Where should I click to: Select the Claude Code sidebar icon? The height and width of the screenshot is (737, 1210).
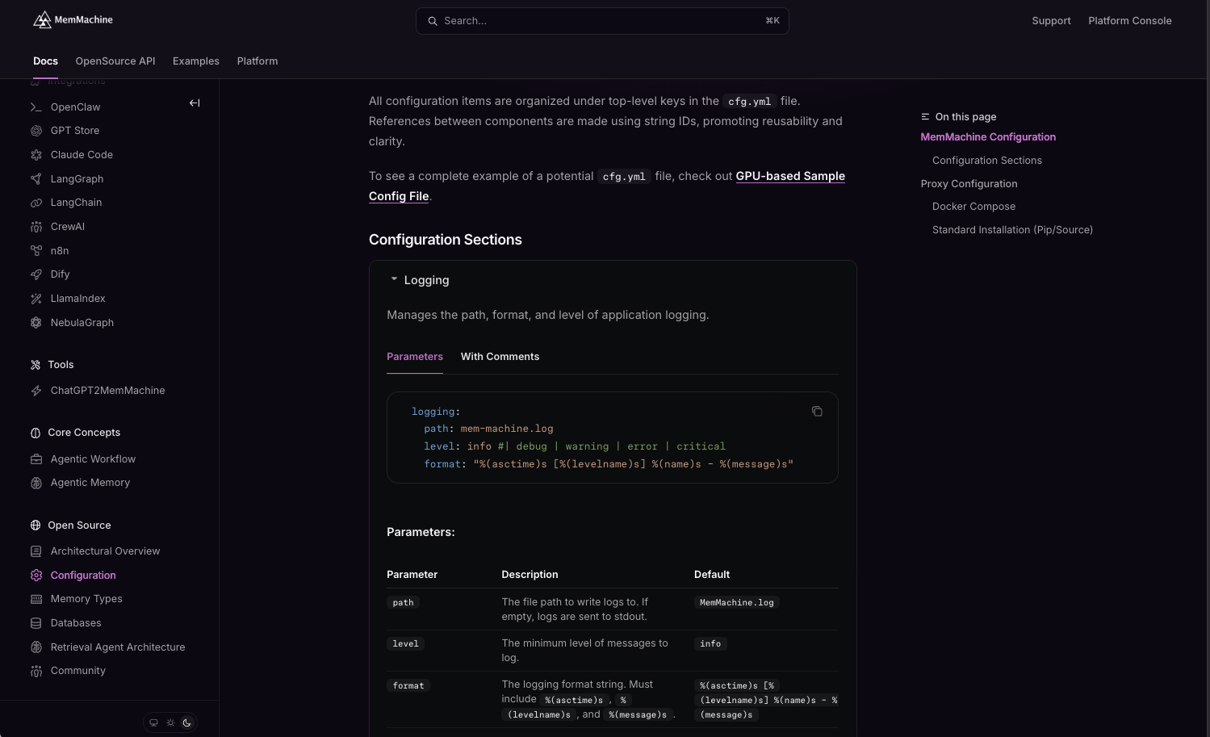[x=36, y=155]
